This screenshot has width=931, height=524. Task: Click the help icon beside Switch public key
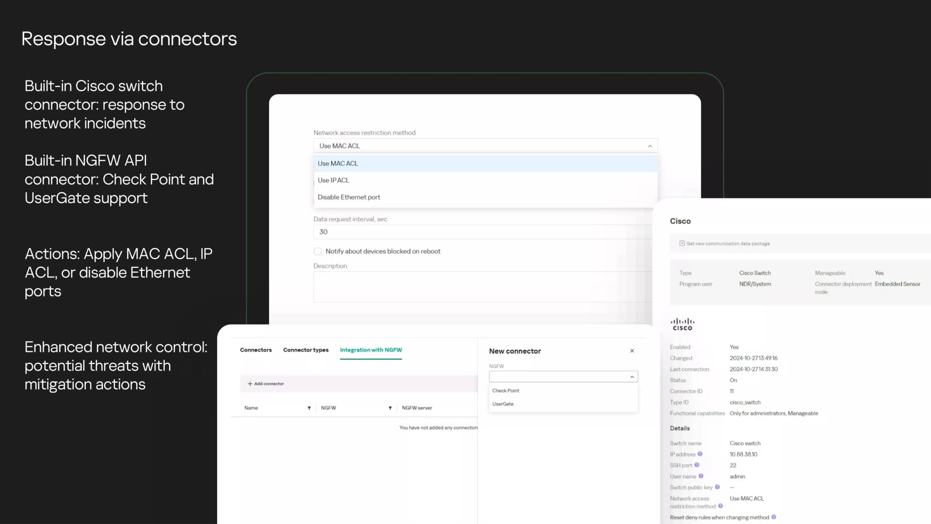coord(717,487)
